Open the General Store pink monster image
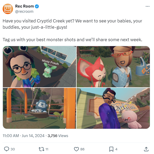Image resolution: width=154 pixels, height=154 pixels. 113,108
